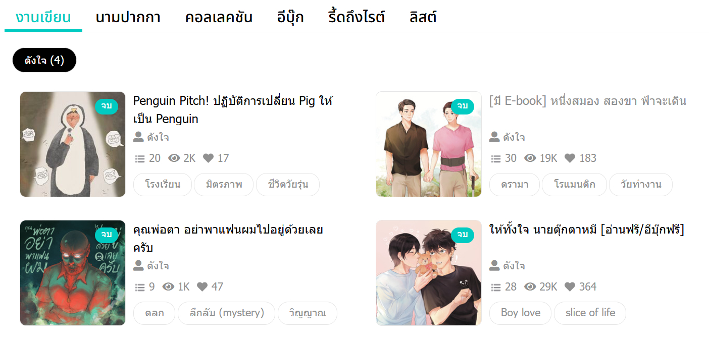This screenshot has height=345, width=709.
Task: Click the heart icon with 17 likes
Action: click(208, 158)
